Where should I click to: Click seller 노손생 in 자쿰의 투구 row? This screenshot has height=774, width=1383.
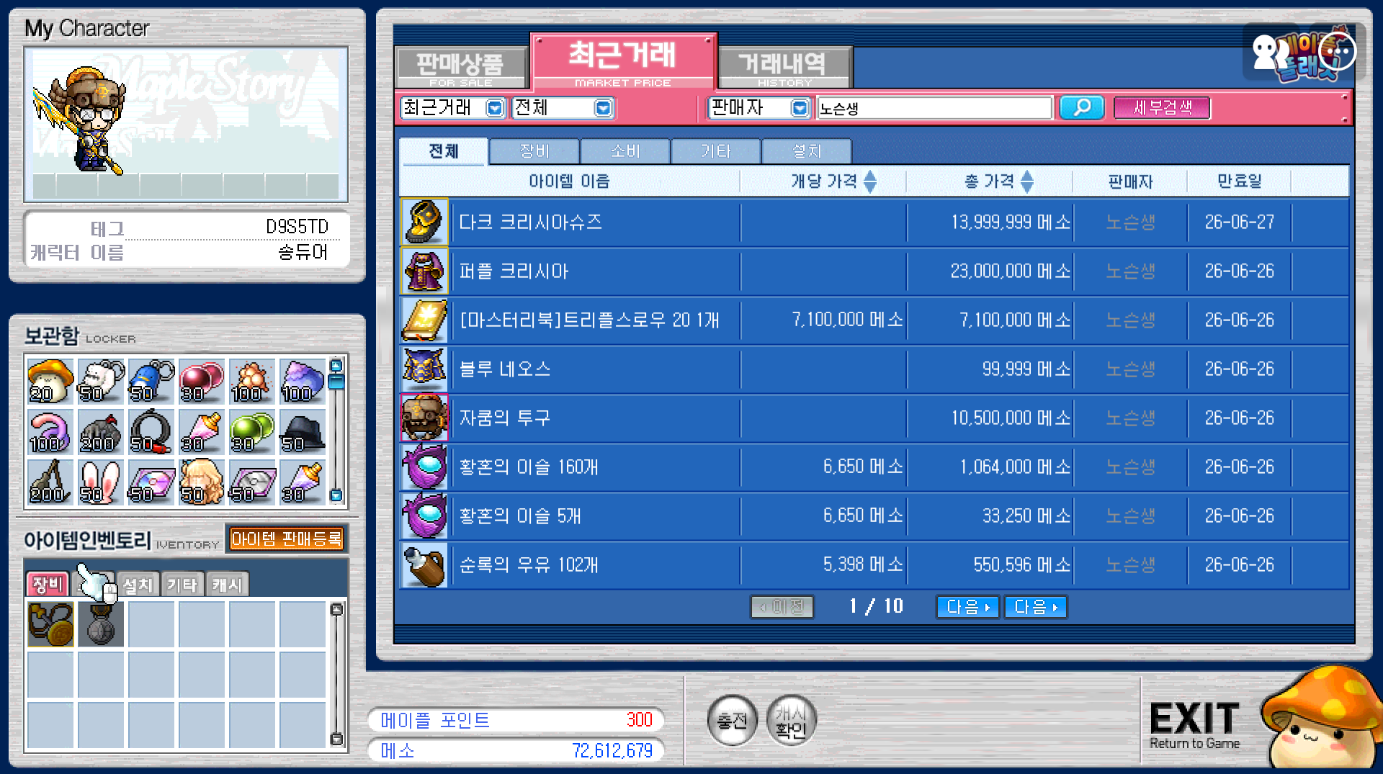pyautogui.click(x=1131, y=418)
